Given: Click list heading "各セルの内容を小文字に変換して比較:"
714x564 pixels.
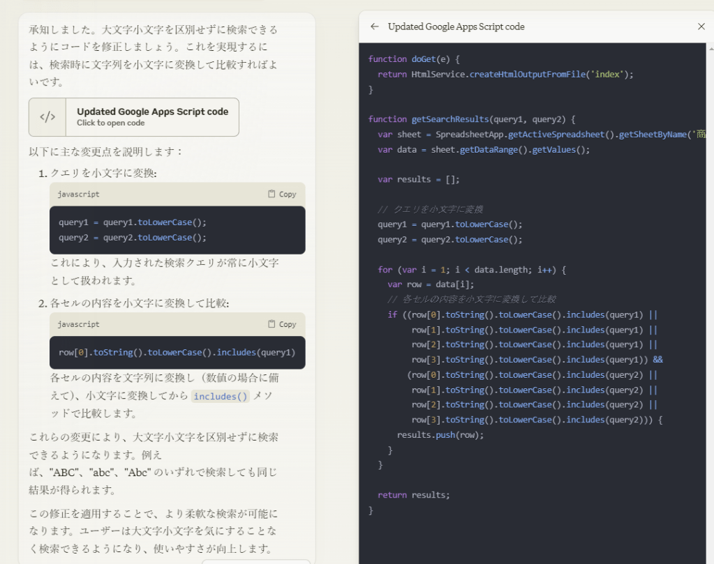Looking at the screenshot, I should coord(140,303).
